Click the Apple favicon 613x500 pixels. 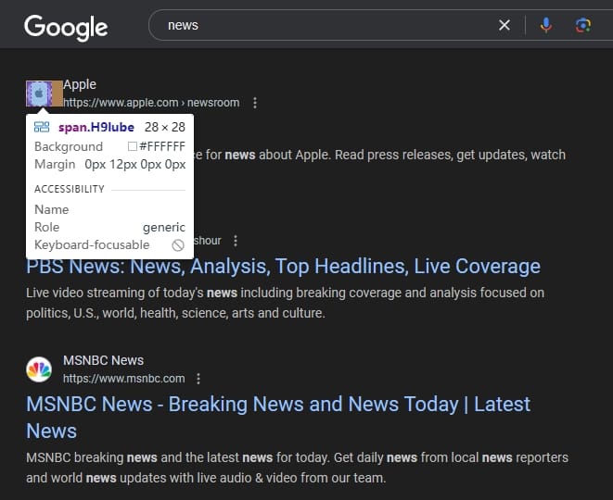(x=39, y=94)
